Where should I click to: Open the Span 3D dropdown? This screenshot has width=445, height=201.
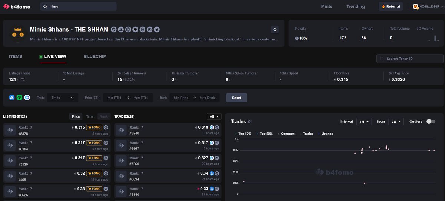point(396,122)
